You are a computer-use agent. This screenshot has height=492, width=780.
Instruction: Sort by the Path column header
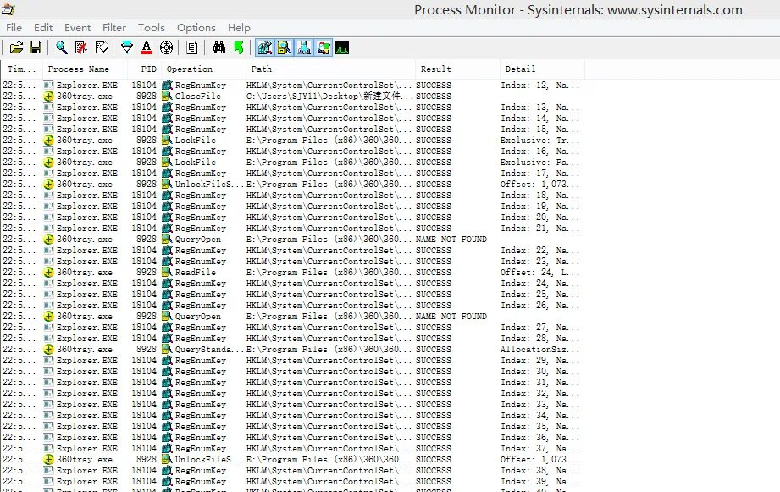(330, 69)
